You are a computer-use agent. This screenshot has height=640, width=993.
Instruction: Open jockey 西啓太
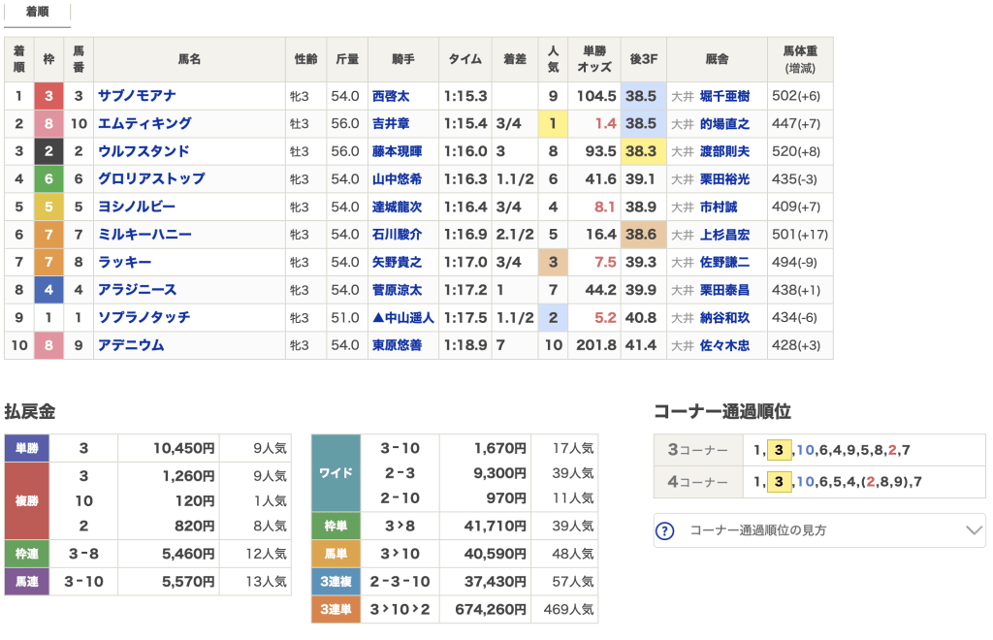(391, 96)
